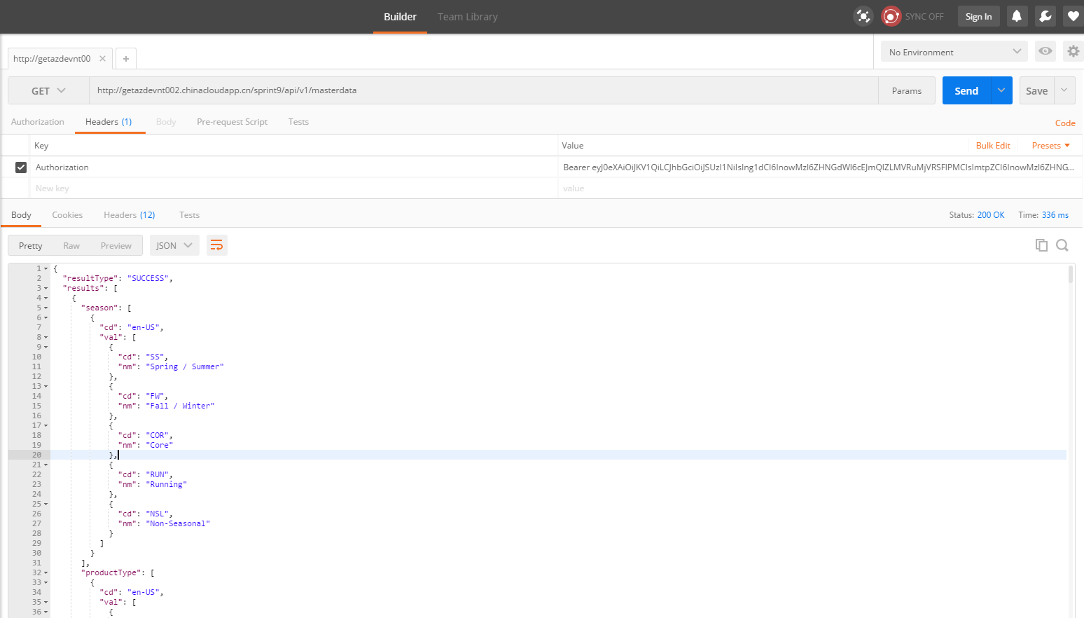Click the heart icon in header
This screenshot has height=618, width=1084.
[x=1073, y=16]
